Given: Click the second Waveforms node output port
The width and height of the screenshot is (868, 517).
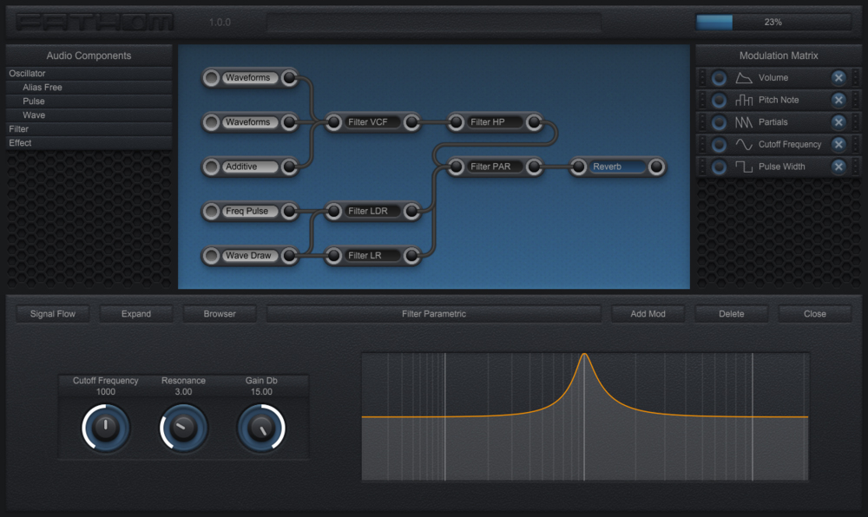Looking at the screenshot, I should pyautogui.click(x=289, y=122).
